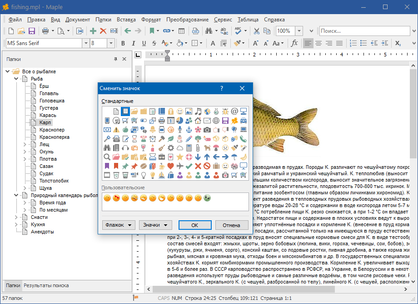Select the camera icon in the dialog
418x304 pixels.
coord(207,130)
